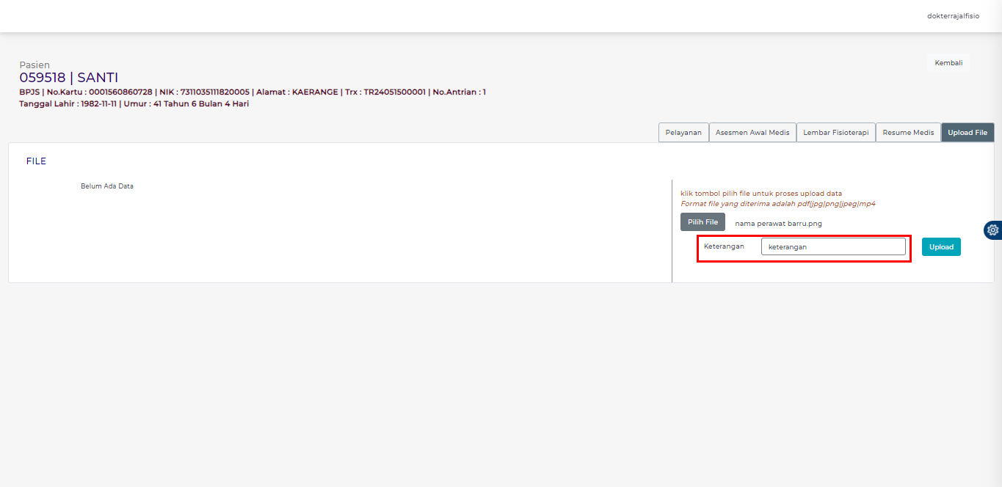This screenshot has width=1002, height=487.
Task: Open the settings gear on right edge
Action: (x=992, y=230)
